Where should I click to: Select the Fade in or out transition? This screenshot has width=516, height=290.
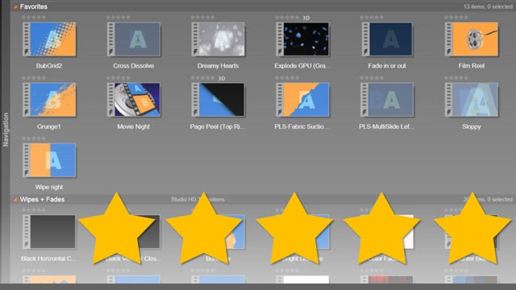(x=387, y=39)
